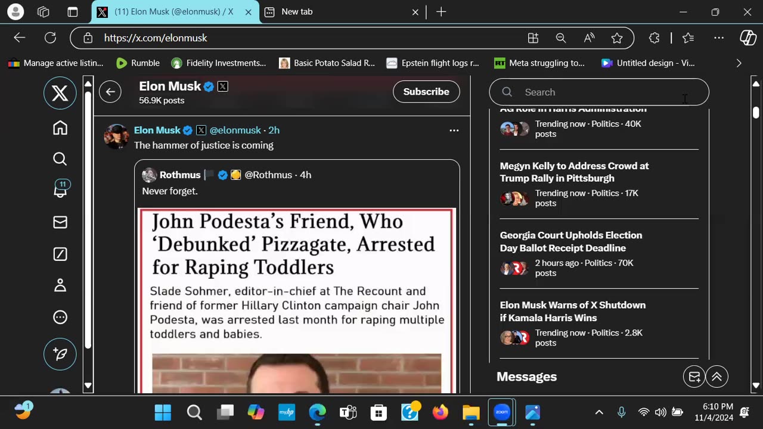The height and width of the screenshot is (429, 763).
Task: Open the browser apps grid icon
Action: tap(534, 38)
